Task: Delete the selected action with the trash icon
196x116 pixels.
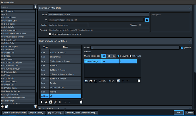Action: [139, 81]
